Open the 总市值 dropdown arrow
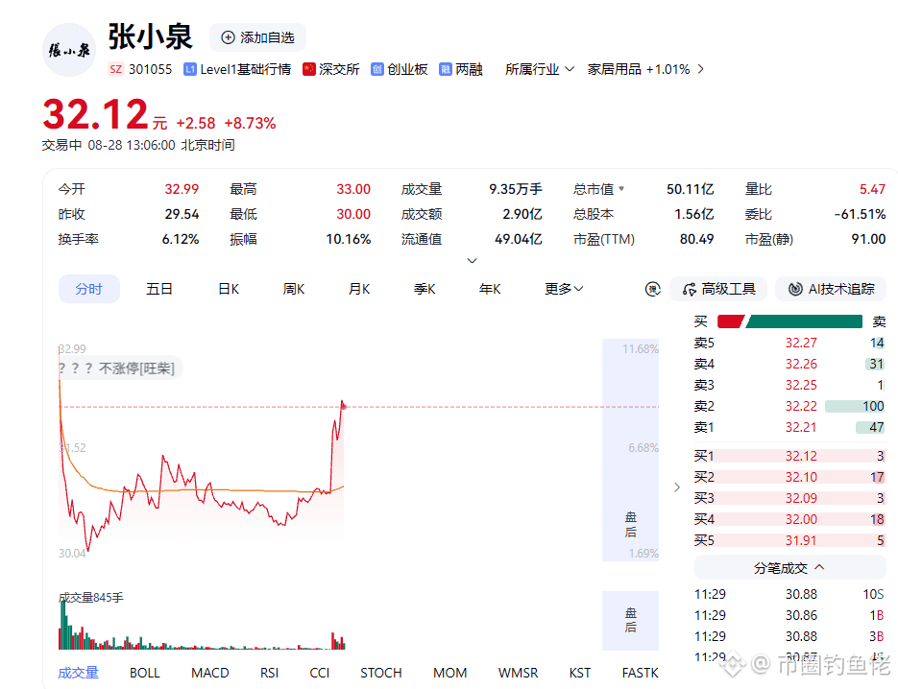The image size is (898, 689). tap(621, 188)
